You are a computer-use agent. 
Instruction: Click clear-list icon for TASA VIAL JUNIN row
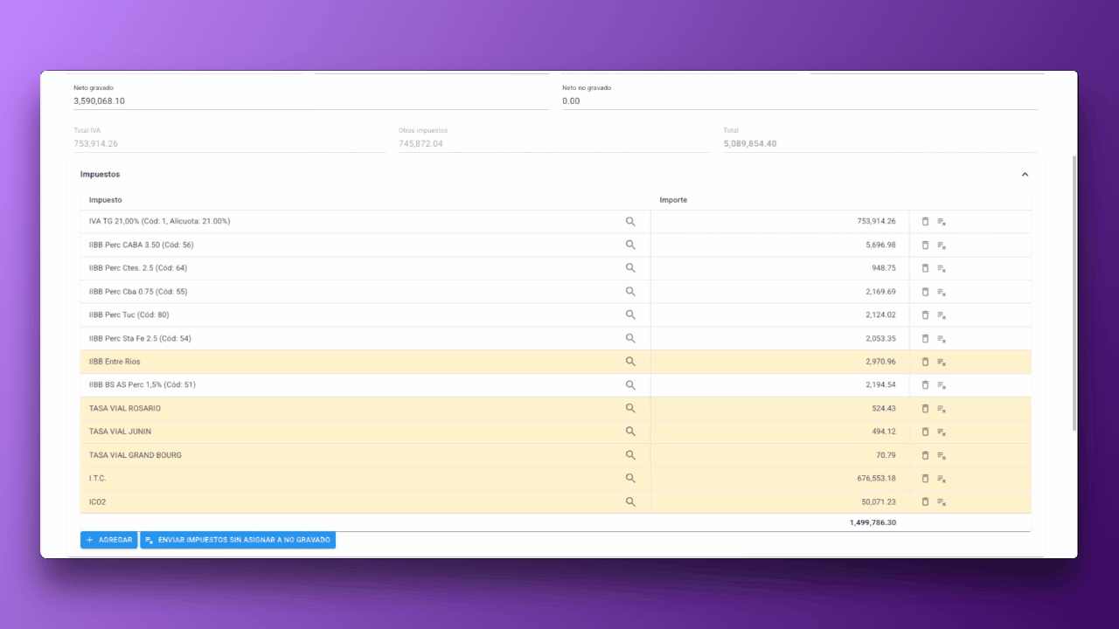[x=942, y=432]
